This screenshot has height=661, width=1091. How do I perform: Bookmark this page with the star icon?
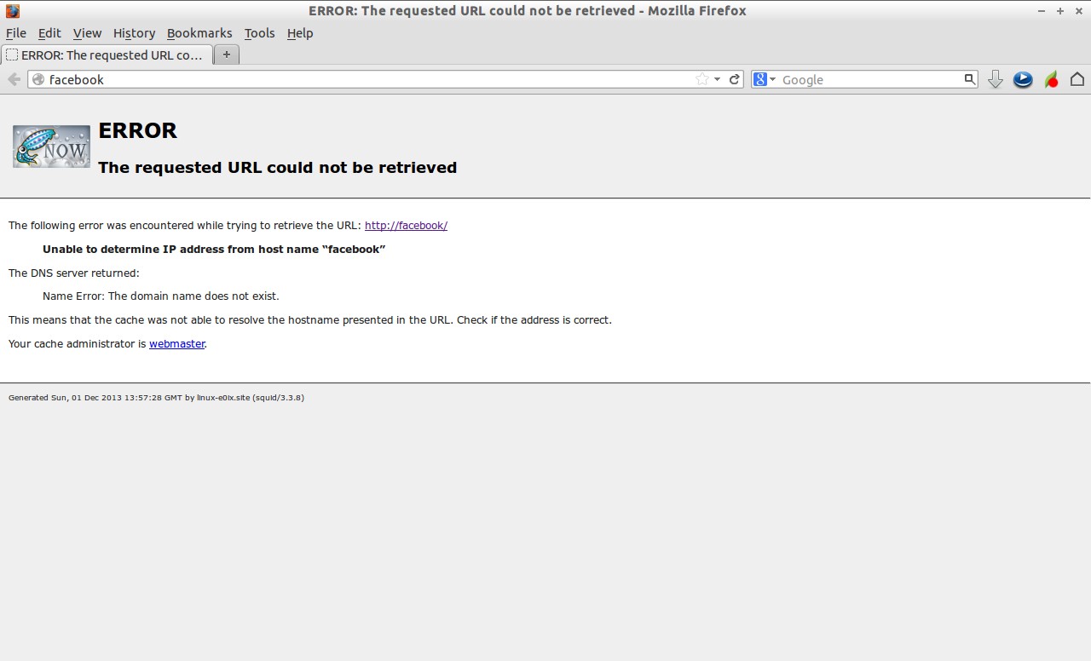click(x=702, y=79)
